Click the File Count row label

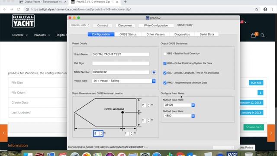[18, 92]
